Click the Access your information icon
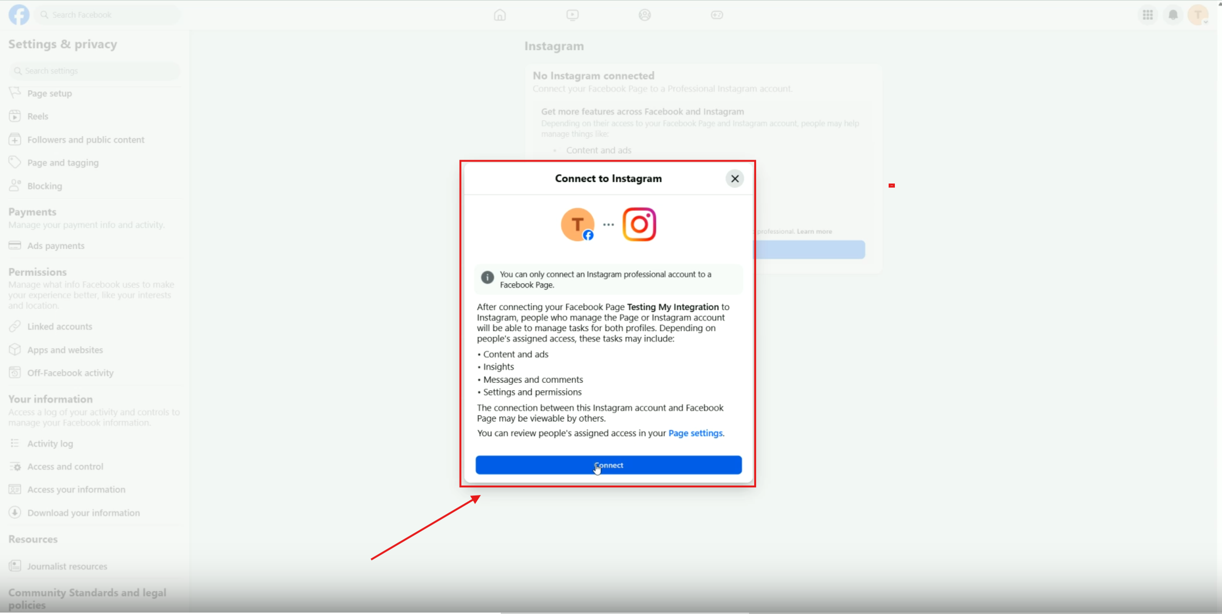Image resolution: width=1222 pixels, height=614 pixels. 15,489
